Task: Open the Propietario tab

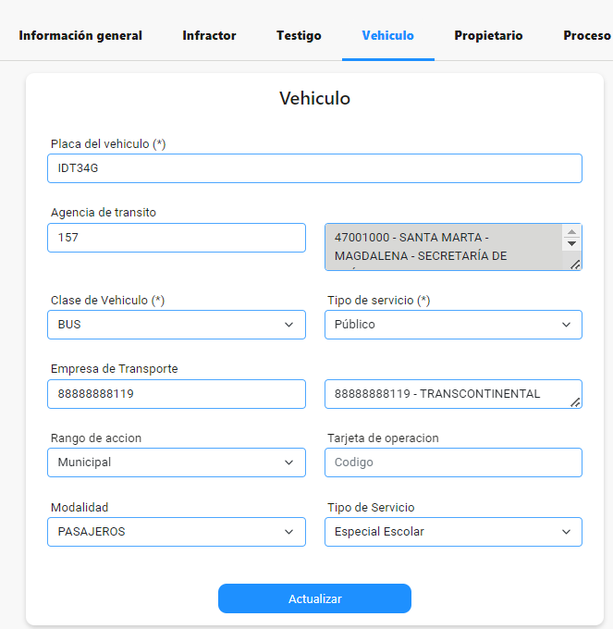Action: 488,36
